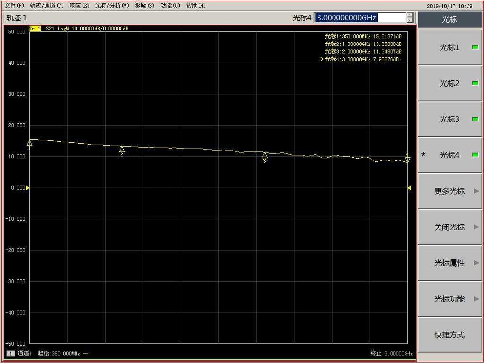Expand the 光标属性 submenu
This screenshot has width=484, height=363.
point(449,263)
